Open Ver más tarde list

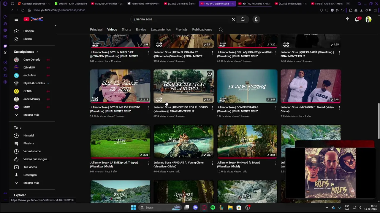point(32,151)
